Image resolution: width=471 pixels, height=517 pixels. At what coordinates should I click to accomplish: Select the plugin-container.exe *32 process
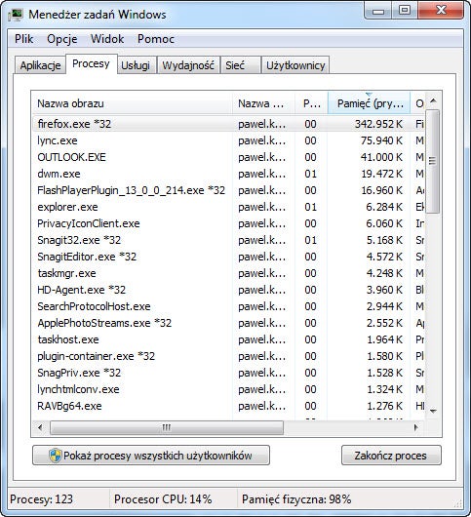coord(229,356)
